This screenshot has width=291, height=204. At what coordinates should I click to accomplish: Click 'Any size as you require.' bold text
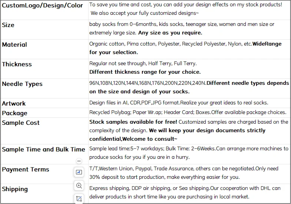[170, 33]
